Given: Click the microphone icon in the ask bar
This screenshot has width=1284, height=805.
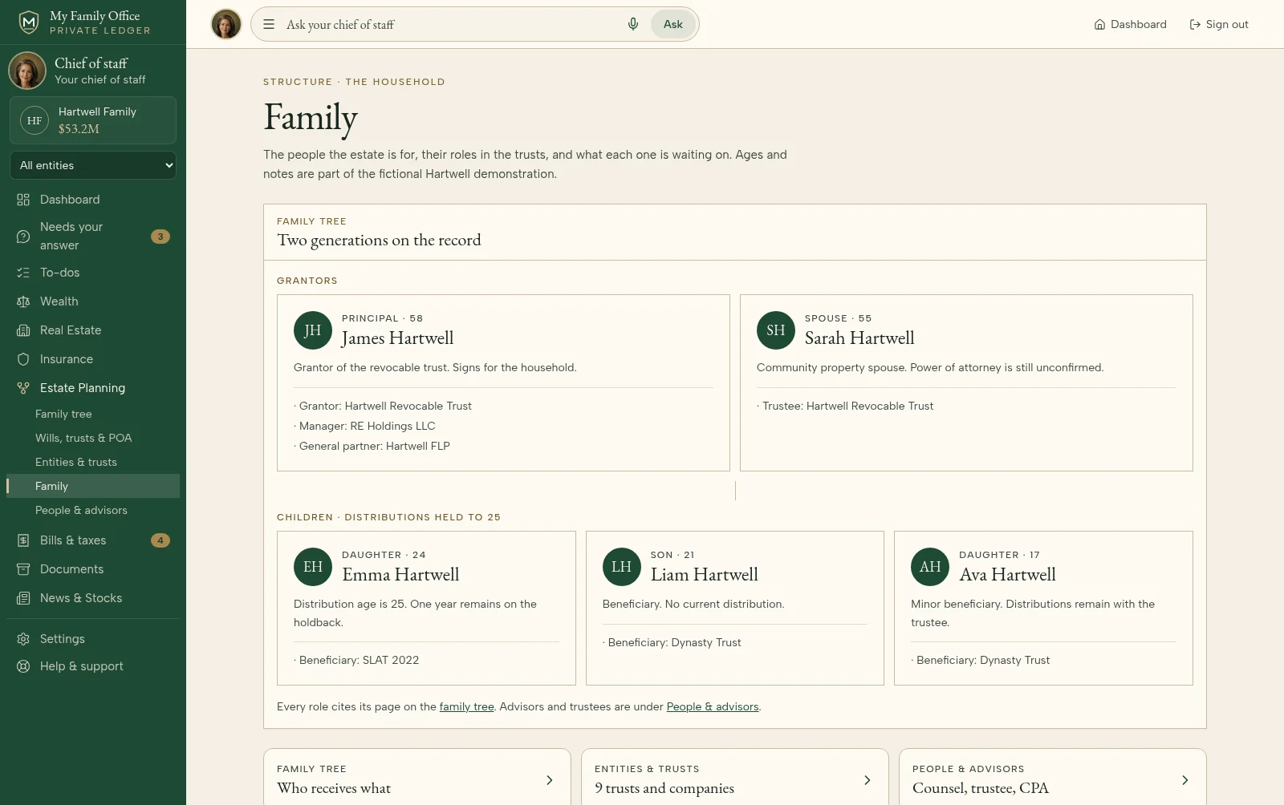Looking at the screenshot, I should [x=633, y=24].
